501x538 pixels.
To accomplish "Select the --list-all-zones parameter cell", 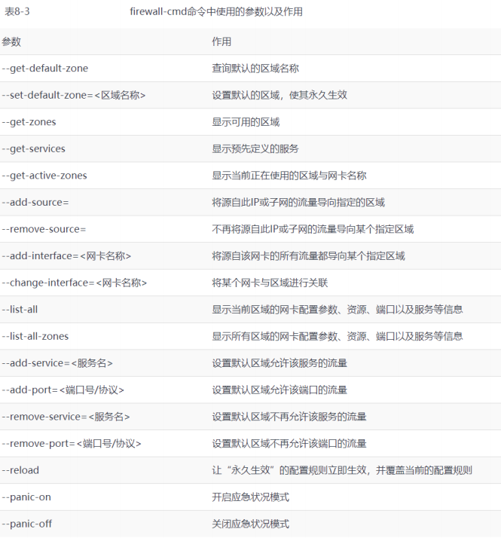I will coord(35,336).
